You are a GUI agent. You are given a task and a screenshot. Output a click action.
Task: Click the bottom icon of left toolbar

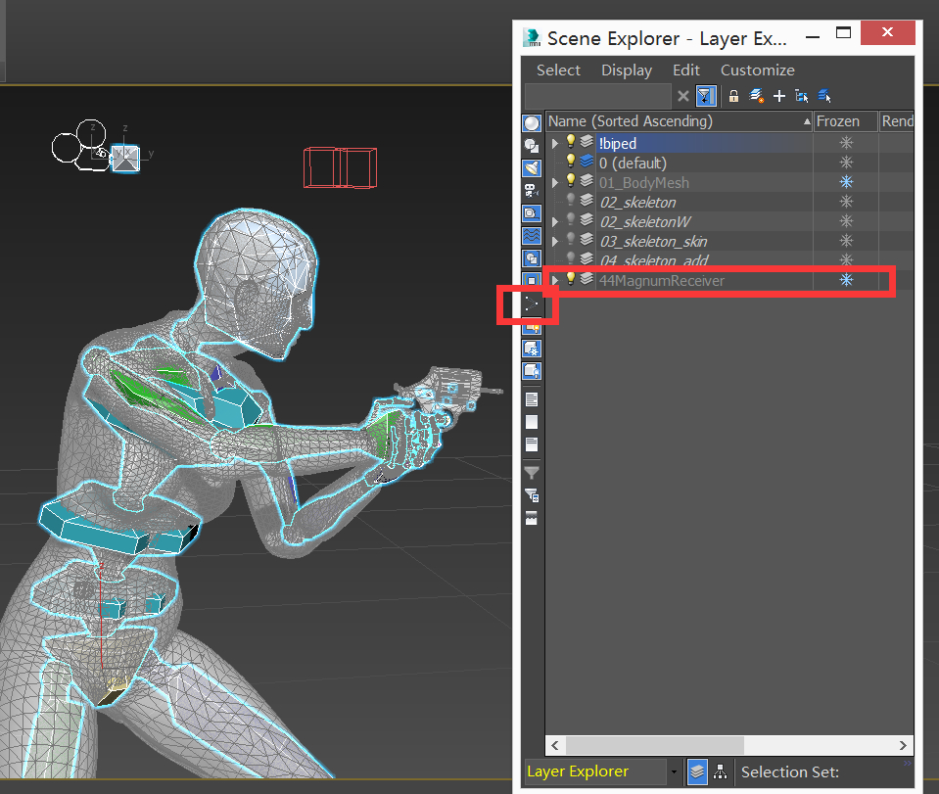pyautogui.click(x=531, y=518)
